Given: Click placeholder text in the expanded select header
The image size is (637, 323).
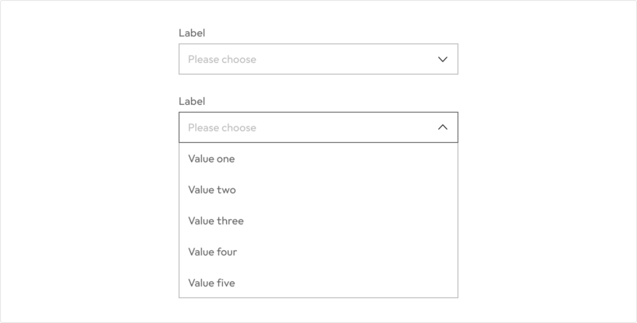Looking at the screenshot, I should tap(222, 127).
